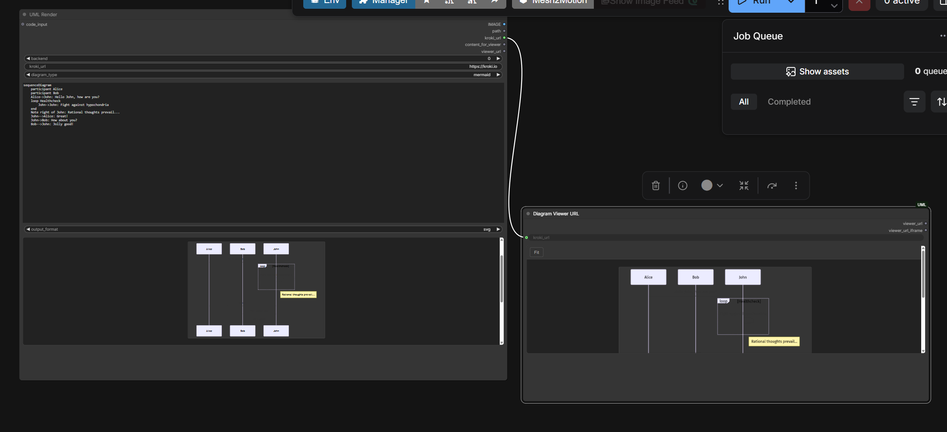Open node info from the circled-i icon
The width and height of the screenshot is (947, 432).
pyautogui.click(x=683, y=186)
